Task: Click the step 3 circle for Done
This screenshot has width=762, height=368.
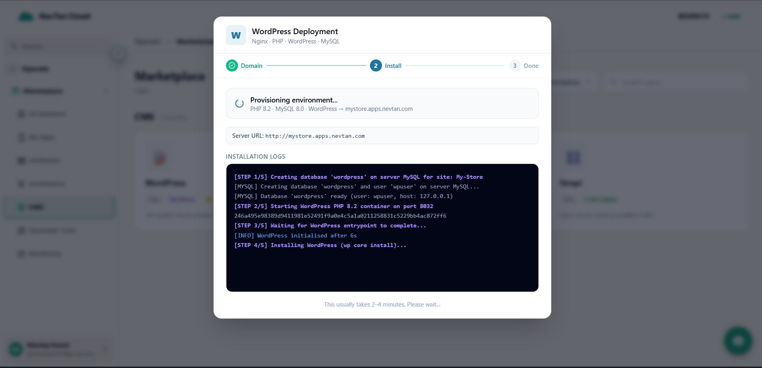Action: (515, 65)
